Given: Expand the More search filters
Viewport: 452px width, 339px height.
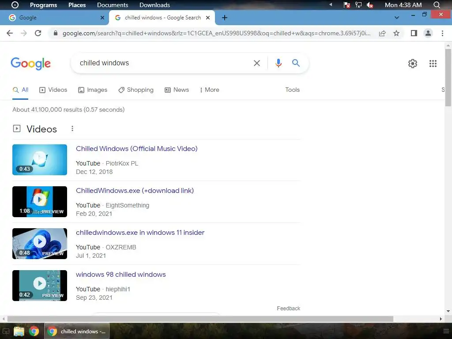Looking at the screenshot, I should (209, 90).
